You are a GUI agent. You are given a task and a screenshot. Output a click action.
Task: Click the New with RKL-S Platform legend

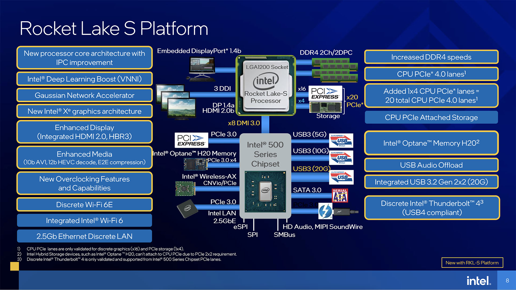tap(472, 263)
